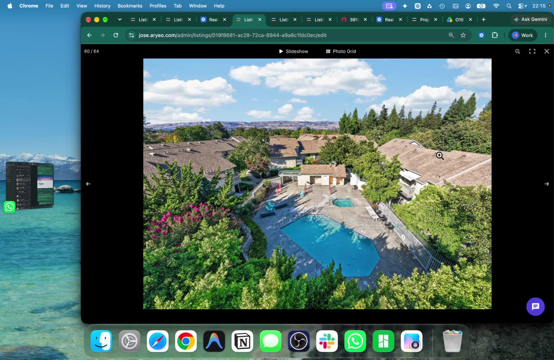Open Chrome's page zoom magnifier icon

click(451, 35)
